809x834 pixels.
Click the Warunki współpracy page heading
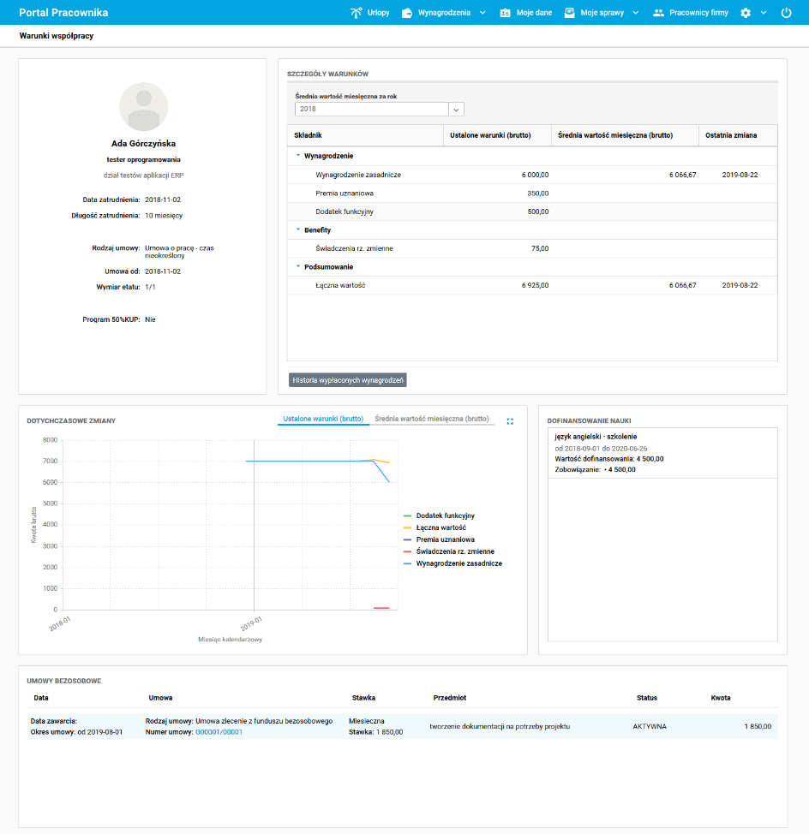tap(57, 36)
